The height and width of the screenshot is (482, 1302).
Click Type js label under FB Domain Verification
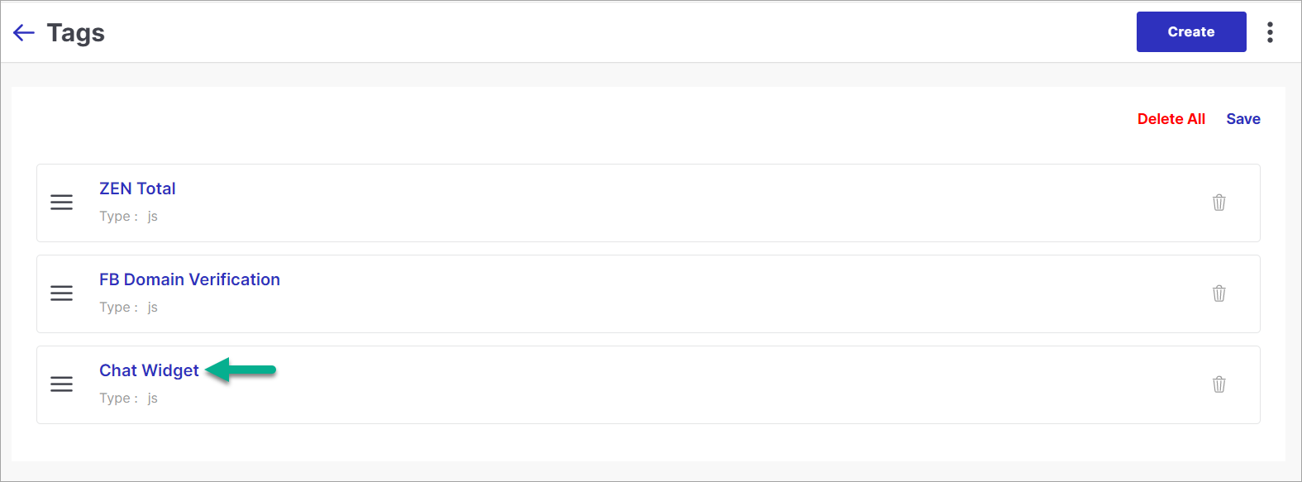pyautogui.click(x=128, y=308)
